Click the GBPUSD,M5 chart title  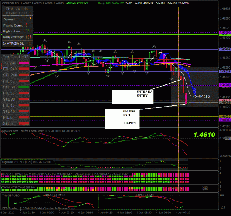10,3
